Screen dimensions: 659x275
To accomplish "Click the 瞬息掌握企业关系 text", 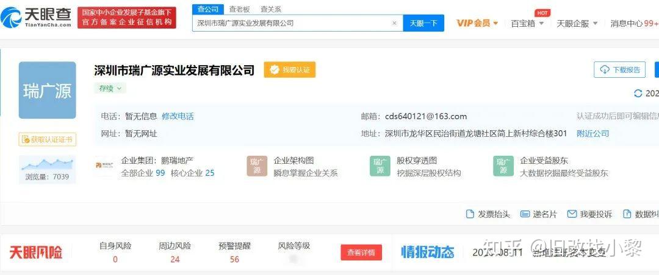I will (x=306, y=173).
